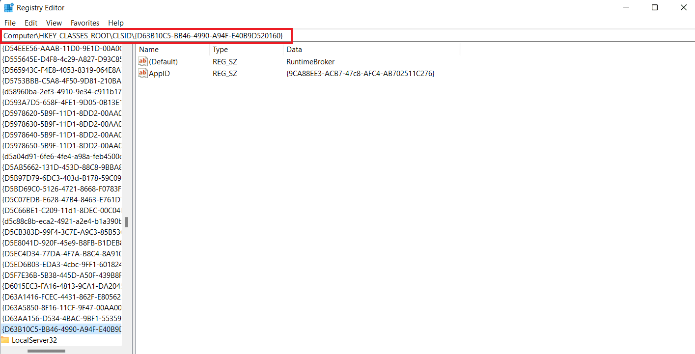Select key {D5E8041D-920F-45e9-B8FB-B1DEB
695x354 pixels.
pyautogui.click(x=61, y=243)
